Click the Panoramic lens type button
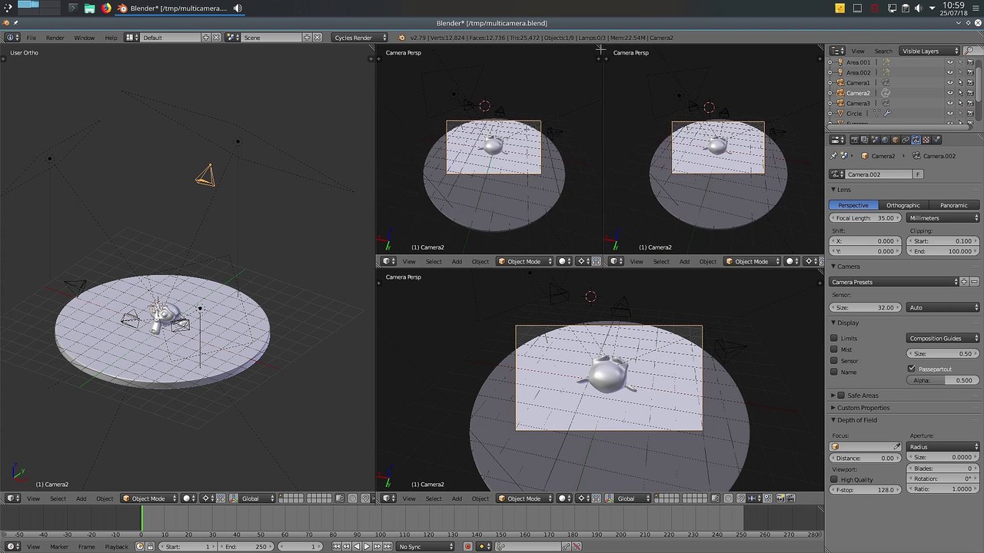The image size is (984, 553). [953, 205]
